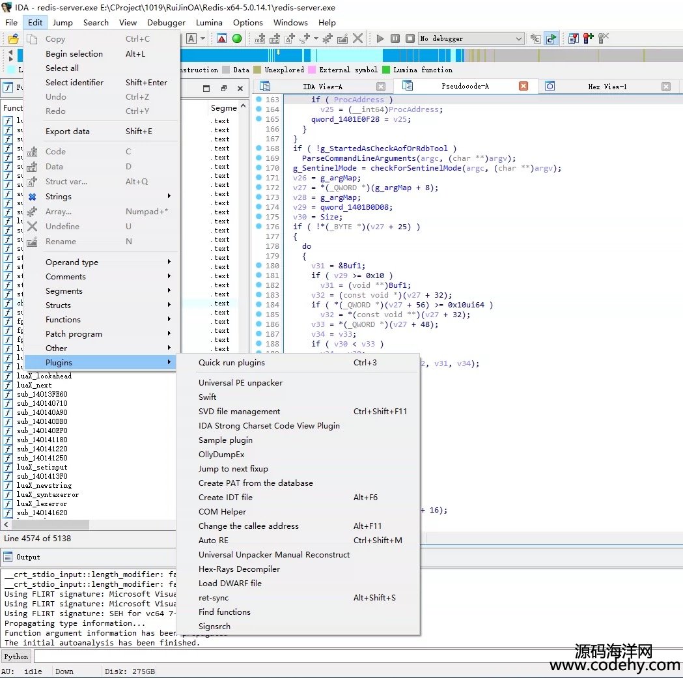Toggle breakpoint dot at line 168
Viewport: 683px width, 678px height.
[258, 148]
